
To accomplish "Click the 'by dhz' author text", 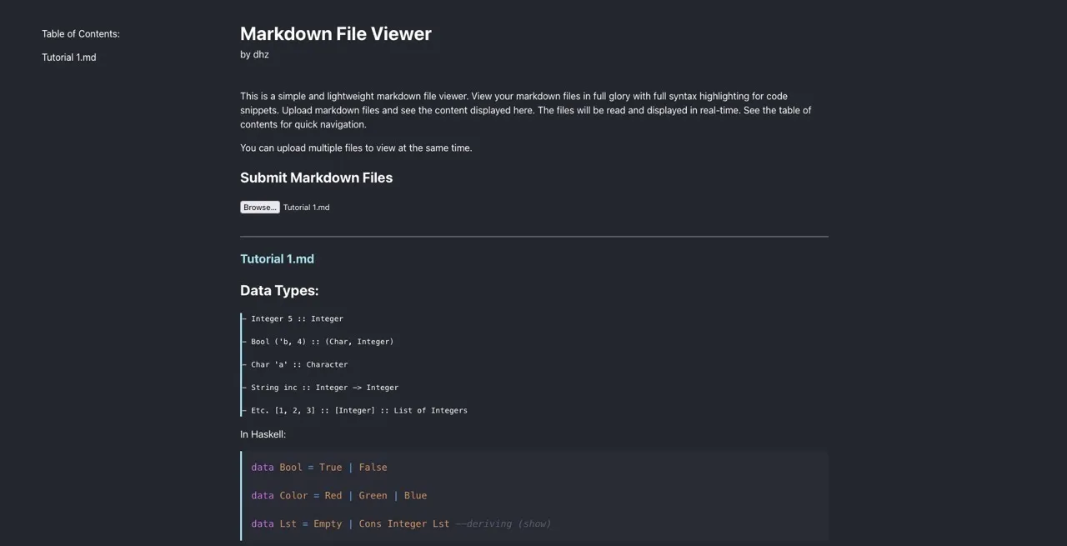I will click(254, 55).
